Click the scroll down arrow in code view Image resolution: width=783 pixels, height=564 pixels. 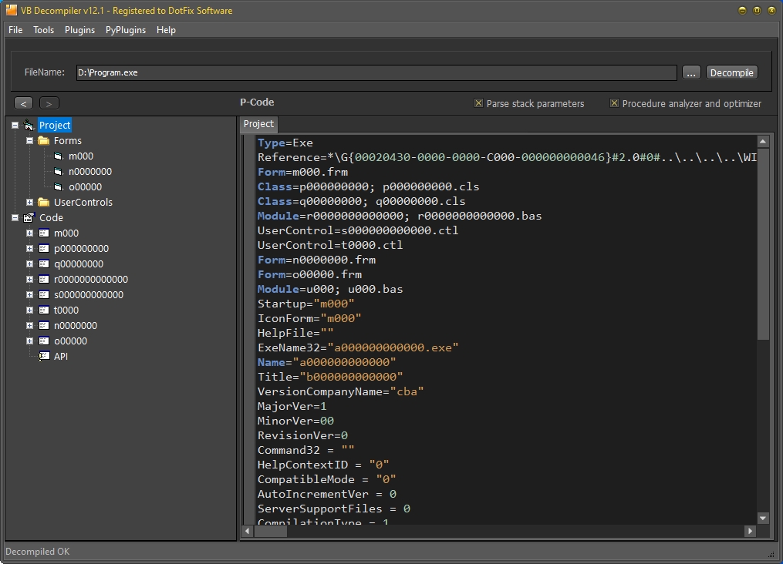tap(762, 518)
